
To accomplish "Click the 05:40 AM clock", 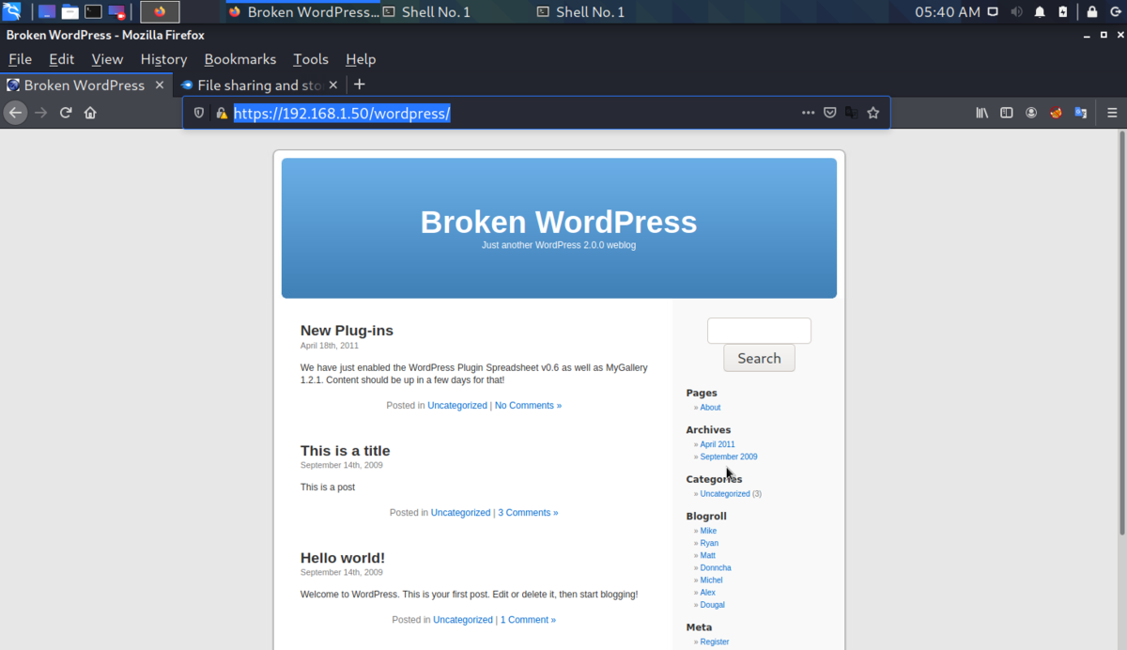I will pos(947,12).
